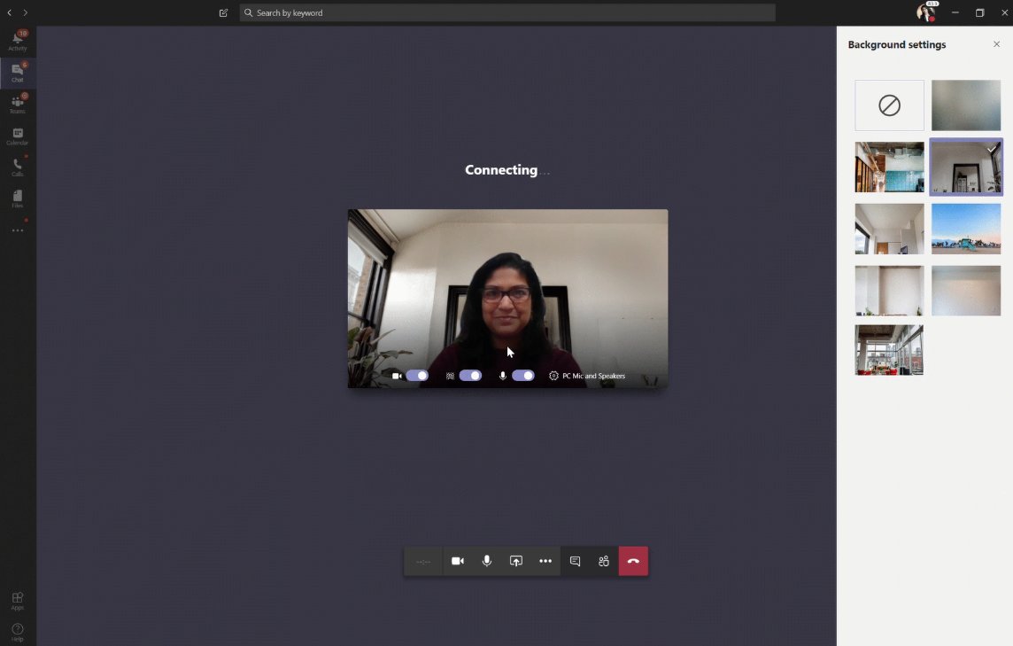Open Calendar in the left sidebar
This screenshot has height=646, width=1013.
(x=18, y=136)
